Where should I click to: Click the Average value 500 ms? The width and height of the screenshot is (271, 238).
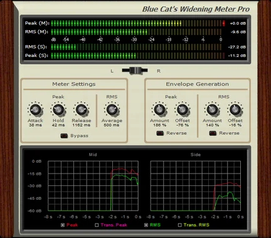coord(112,125)
